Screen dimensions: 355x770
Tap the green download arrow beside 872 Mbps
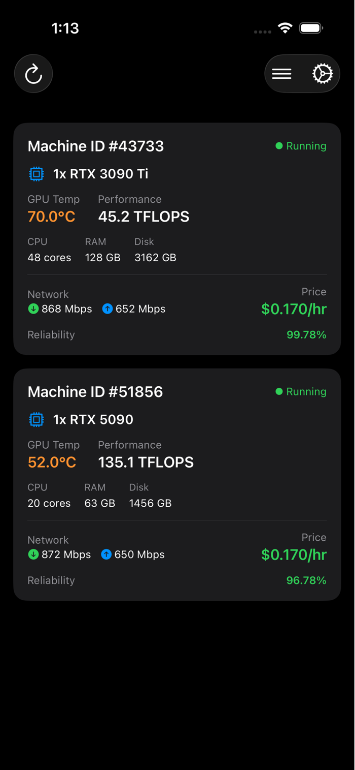point(33,554)
